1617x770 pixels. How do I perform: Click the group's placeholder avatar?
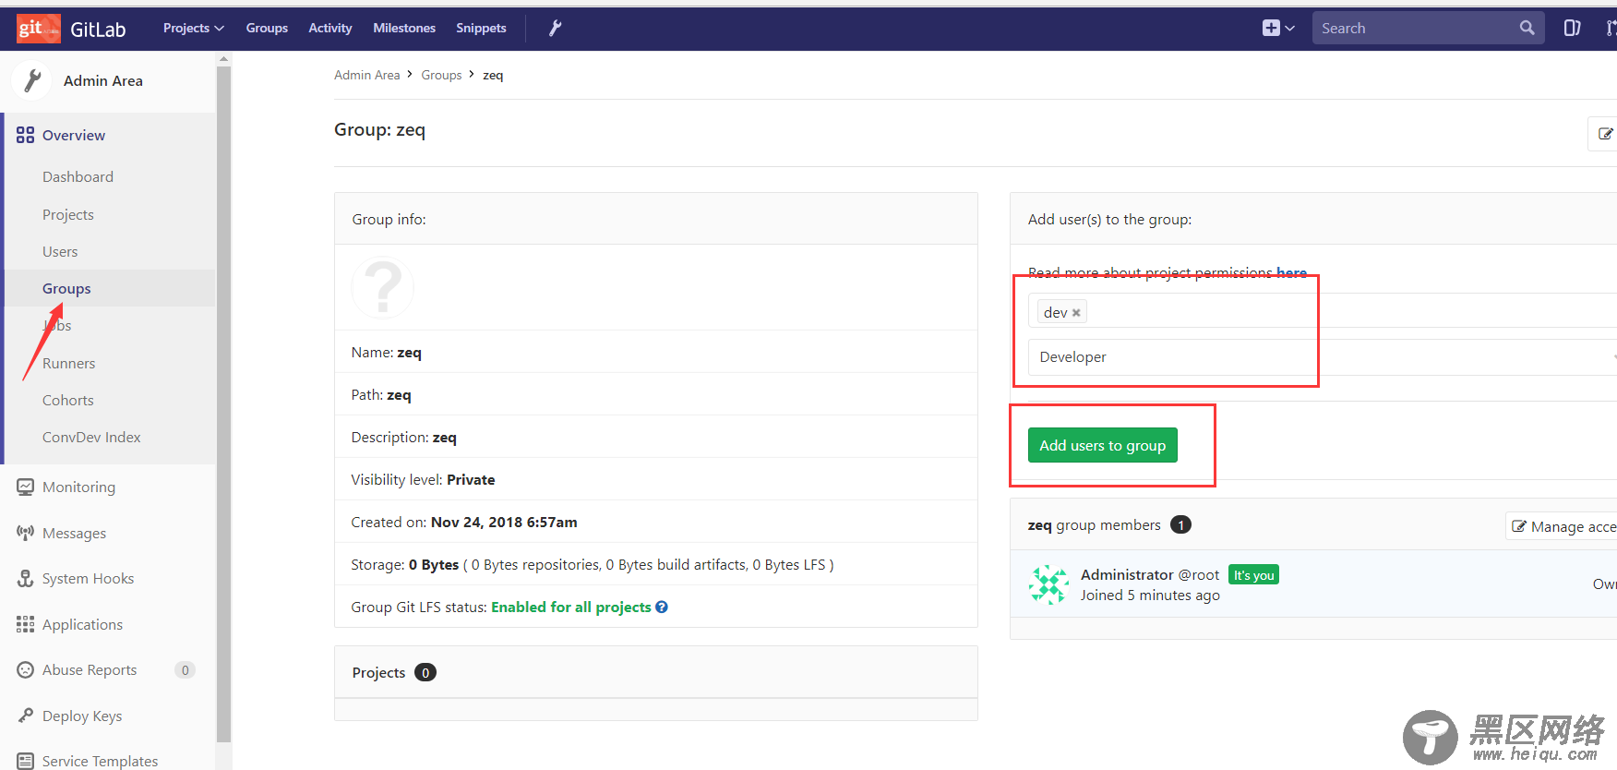tap(383, 287)
